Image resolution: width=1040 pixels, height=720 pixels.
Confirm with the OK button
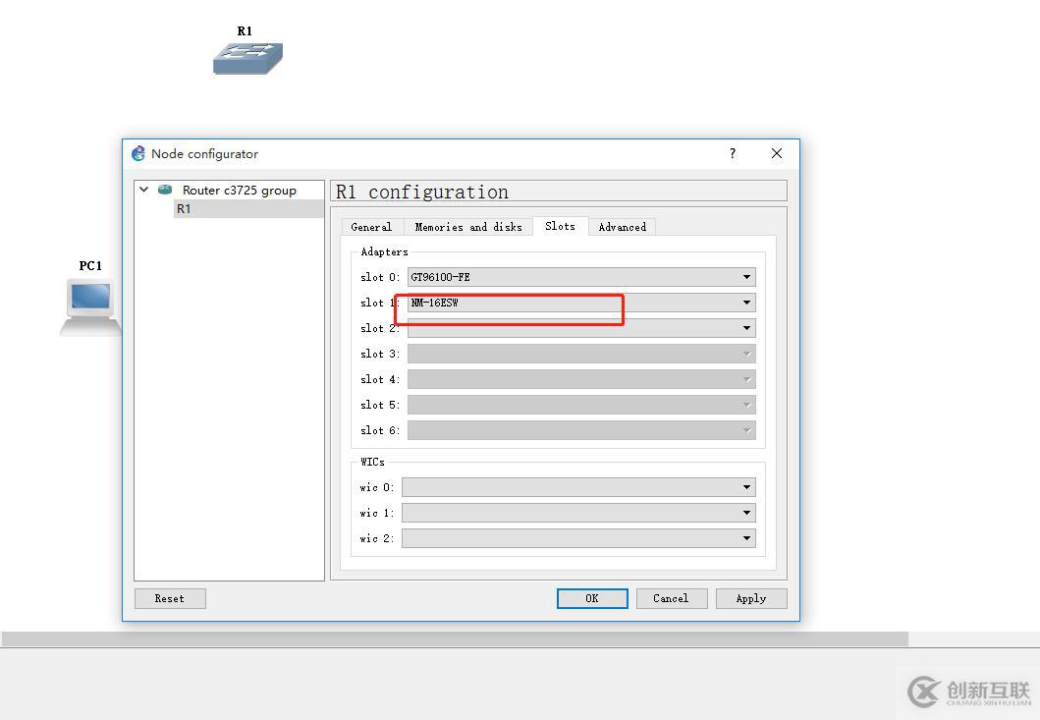[x=592, y=598]
